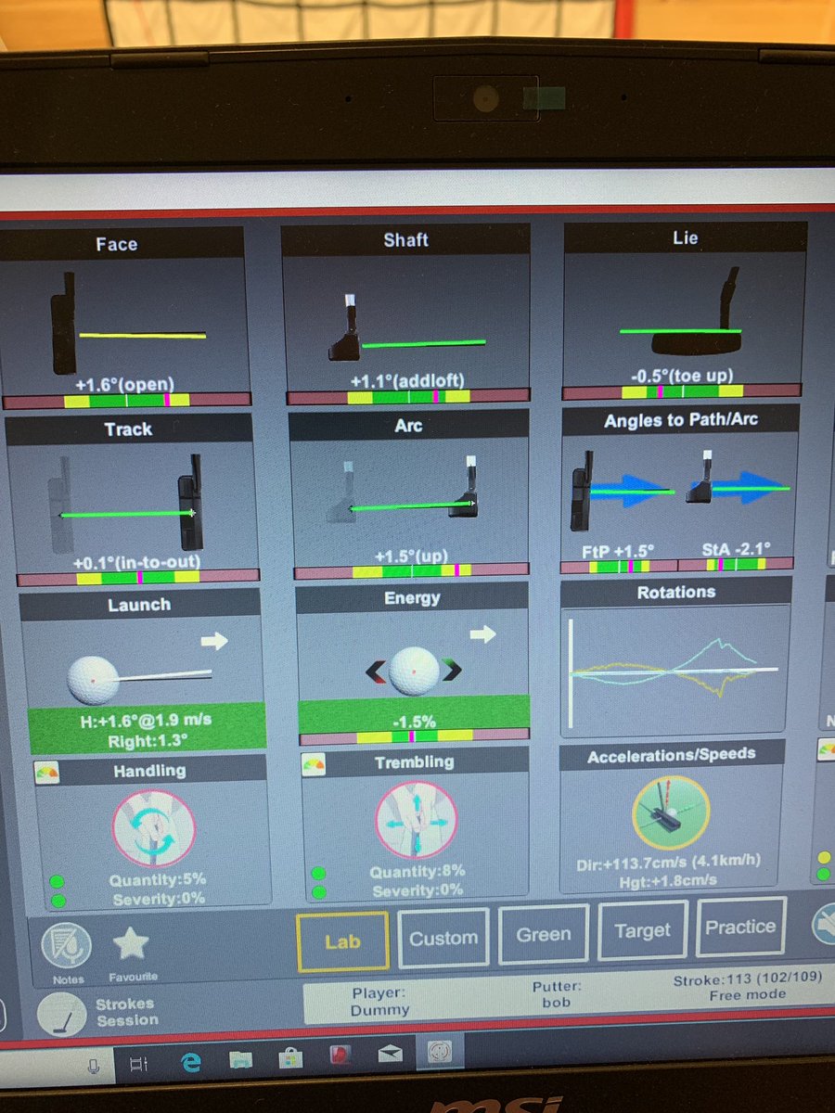Click the Launch panel direction arrow

click(x=214, y=641)
